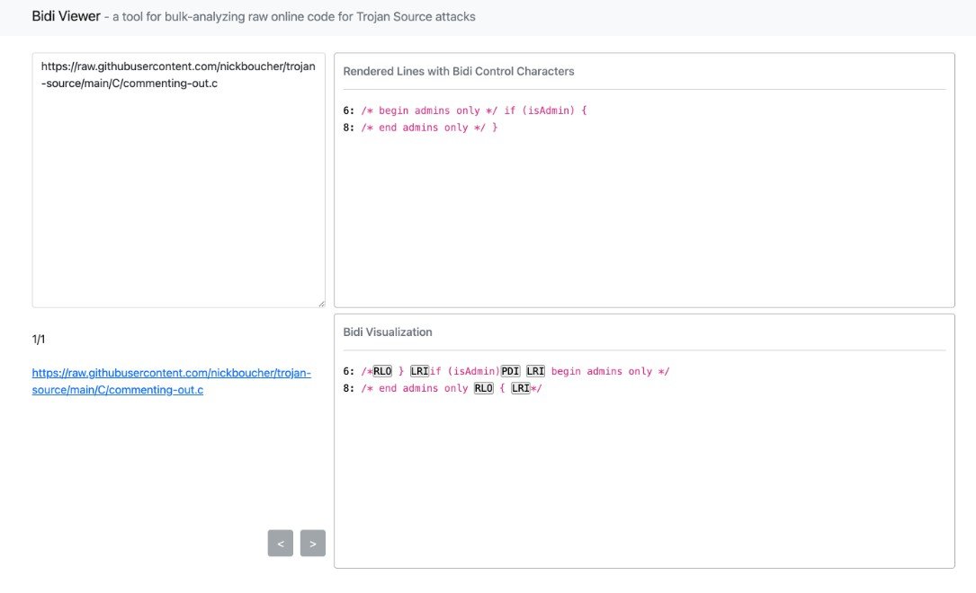The width and height of the screenshot is (976, 593).
Task: Click the second LRI badge on line 6
Action: click(x=534, y=370)
